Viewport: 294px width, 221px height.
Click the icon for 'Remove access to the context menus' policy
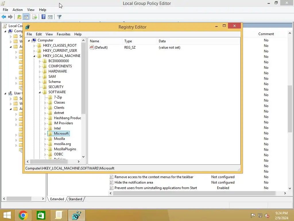pos(111,177)
